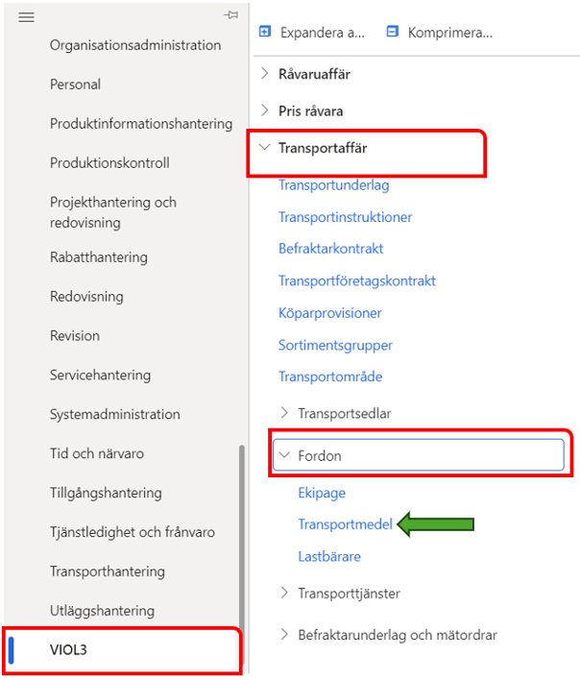Click the navigation pane scrollbar
This screenshot has height=680, width=580.
pos(241,538)
